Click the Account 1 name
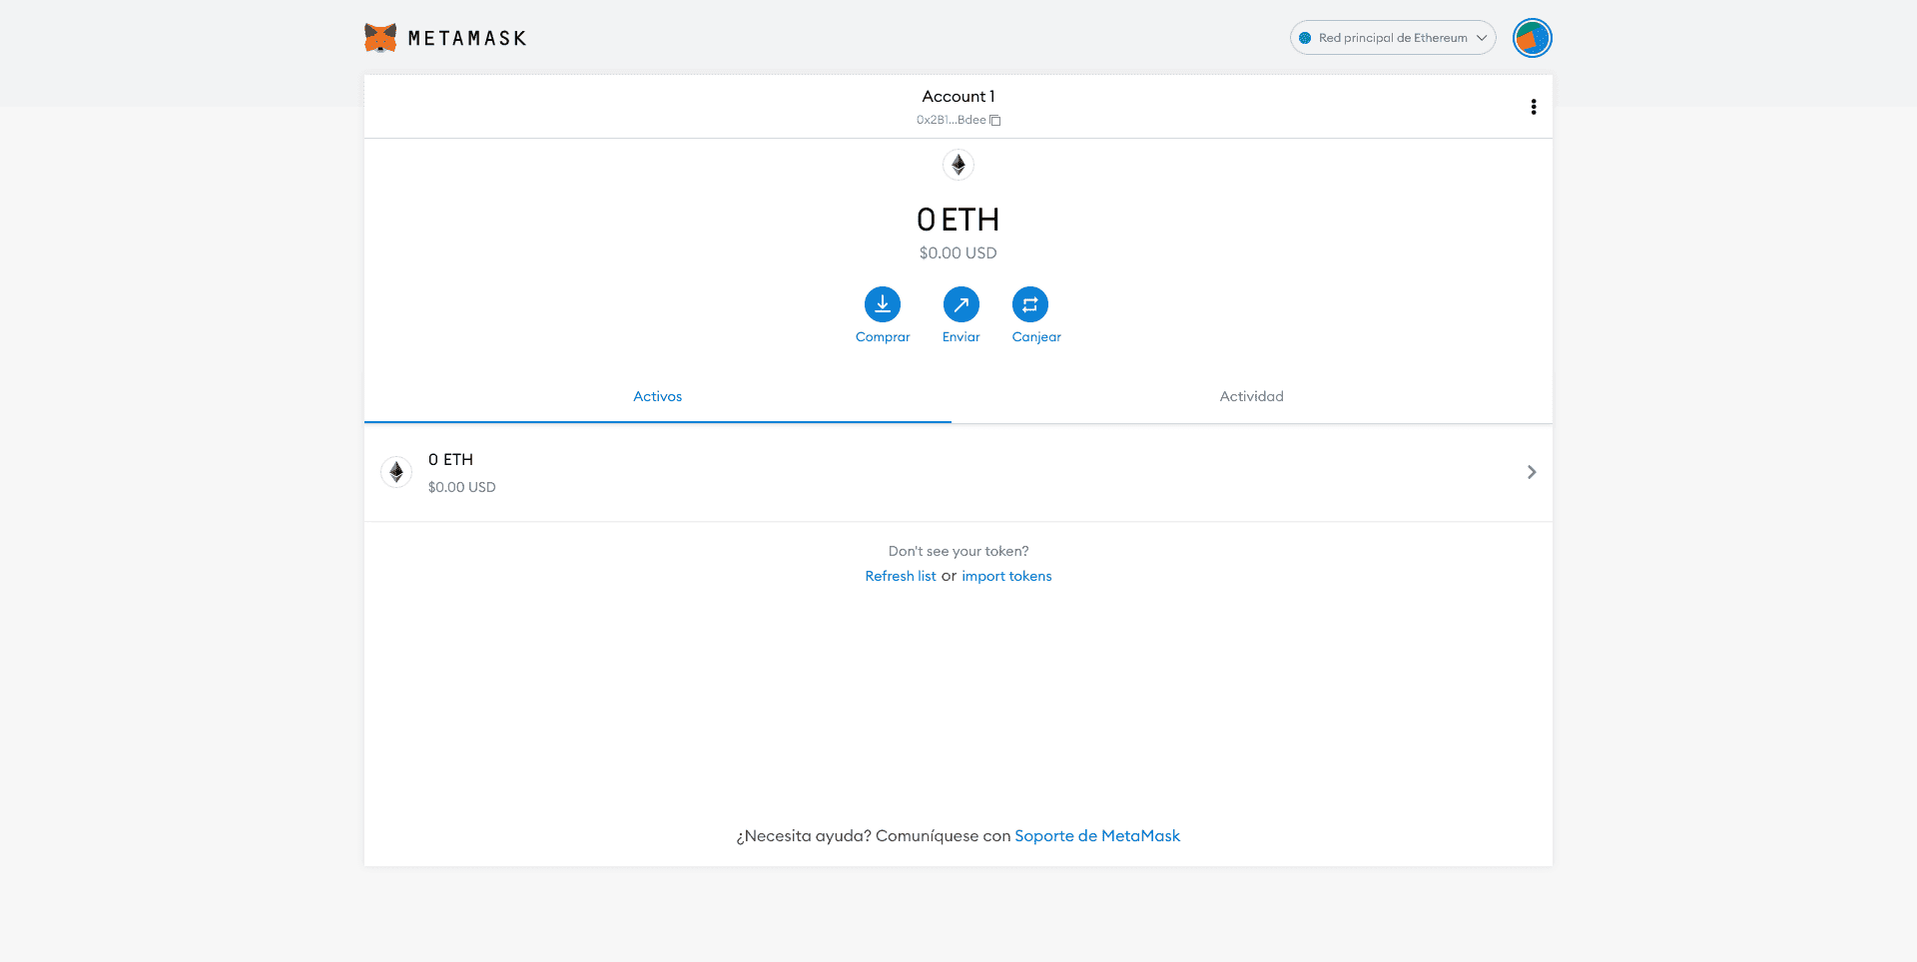The width and height of the screenshot is (1917, 962). click(958, 97)
